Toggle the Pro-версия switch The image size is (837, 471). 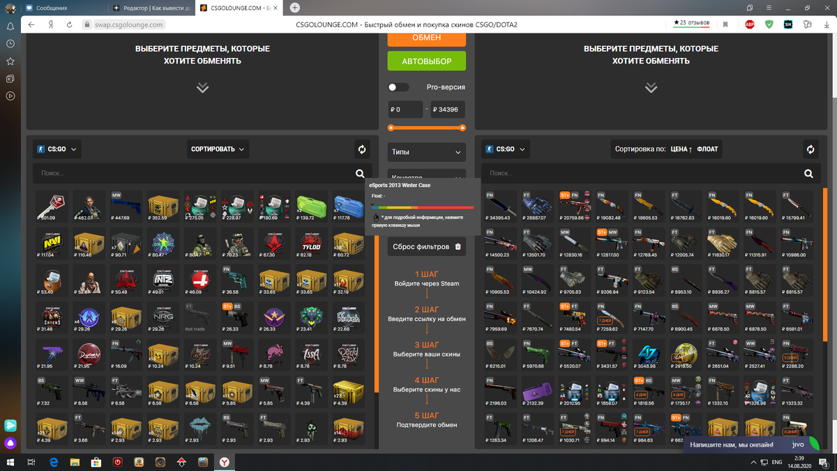[398, 87]
